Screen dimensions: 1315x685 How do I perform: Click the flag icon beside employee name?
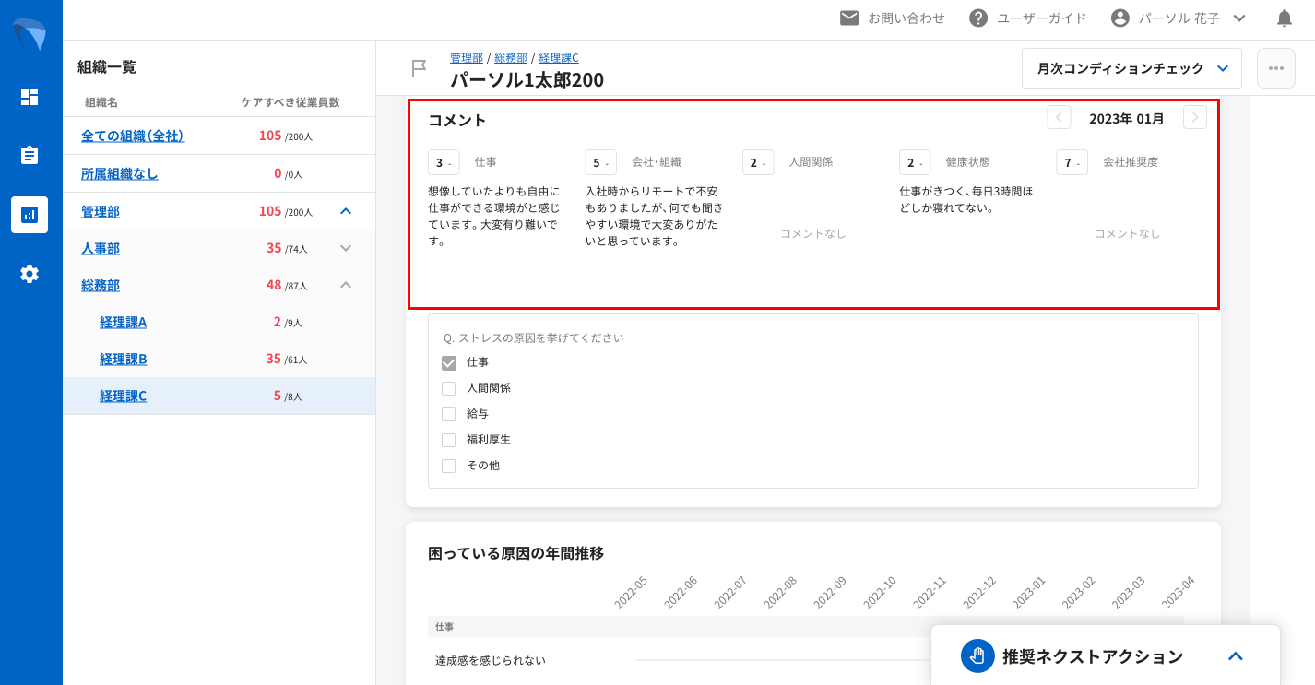[419, 68]
